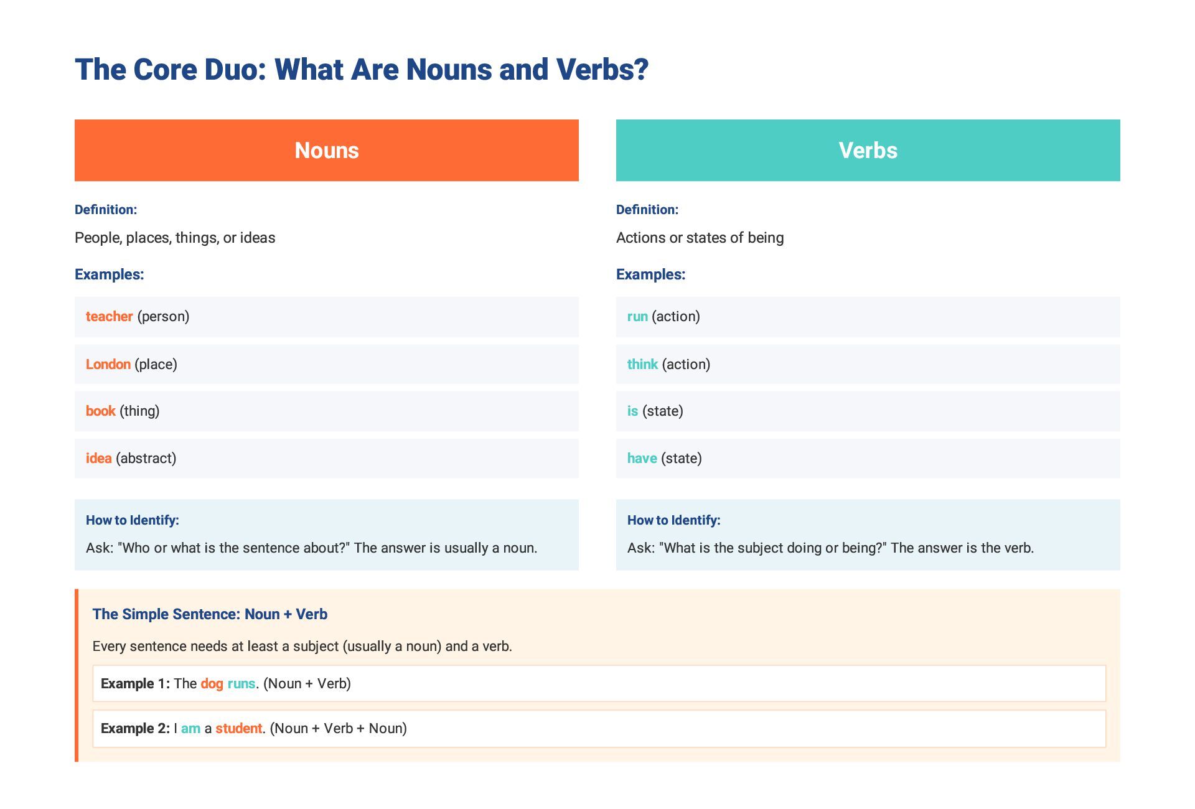Select the 'idea (abstract)' example row
The height and width of the screenshot is (809, 1195).
point(327,459)
